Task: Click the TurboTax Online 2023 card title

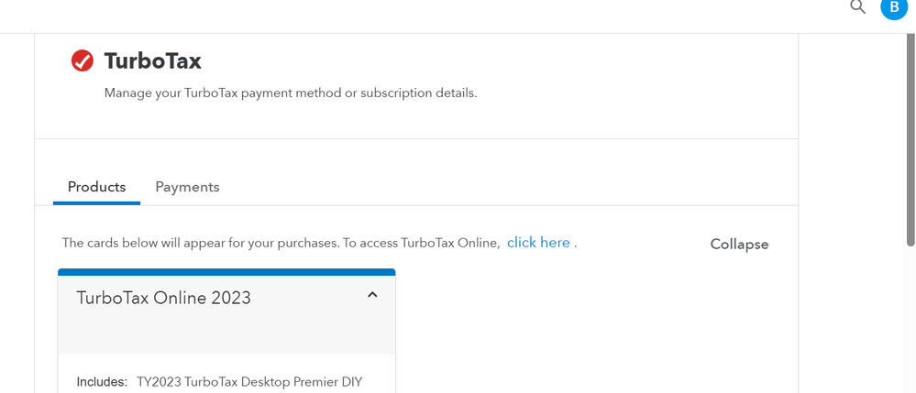Action: point(164,298)
